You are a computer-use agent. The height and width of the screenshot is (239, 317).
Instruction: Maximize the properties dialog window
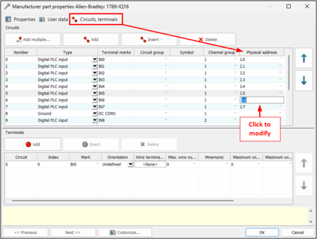point(288,6)
